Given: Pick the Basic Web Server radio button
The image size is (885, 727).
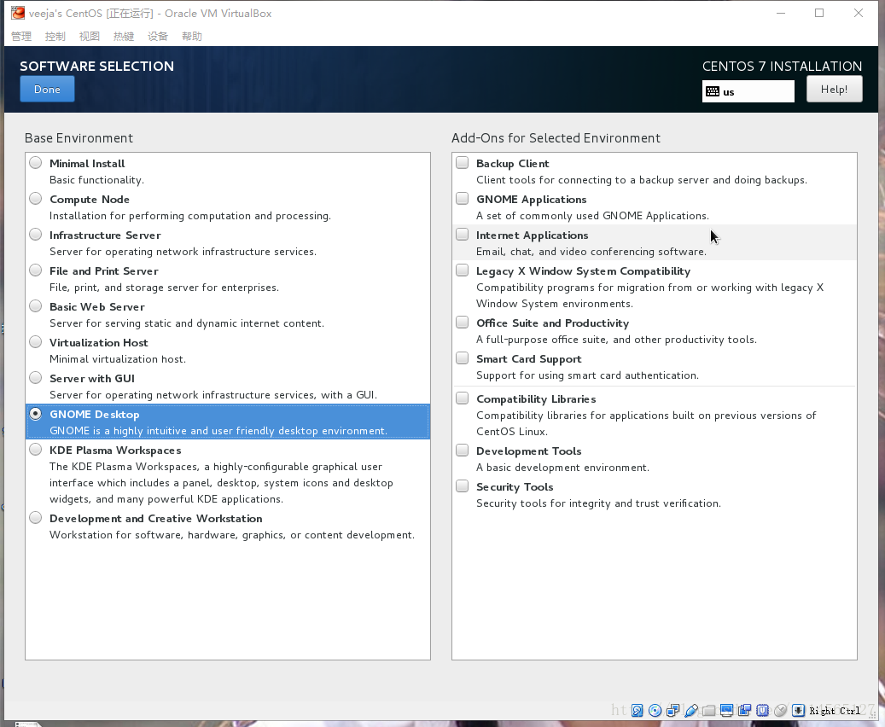Looking at the screenshot, I should coord(36,306).
